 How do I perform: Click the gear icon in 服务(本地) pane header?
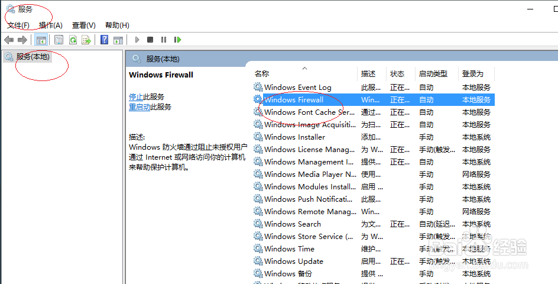click(x=137, y=59)
